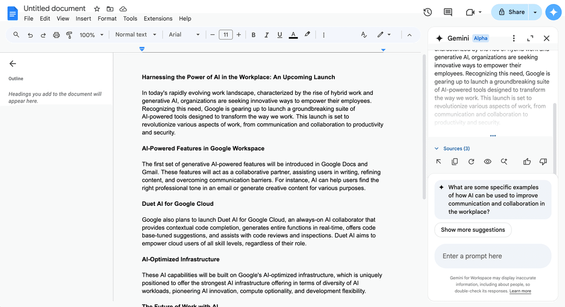Start a video call with camera icon
Viewport: 565px width, 307px height.
pyautogui.click(x=470, y=12)
